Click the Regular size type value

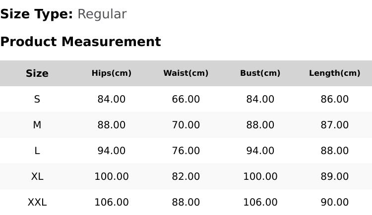coord(102,14)
